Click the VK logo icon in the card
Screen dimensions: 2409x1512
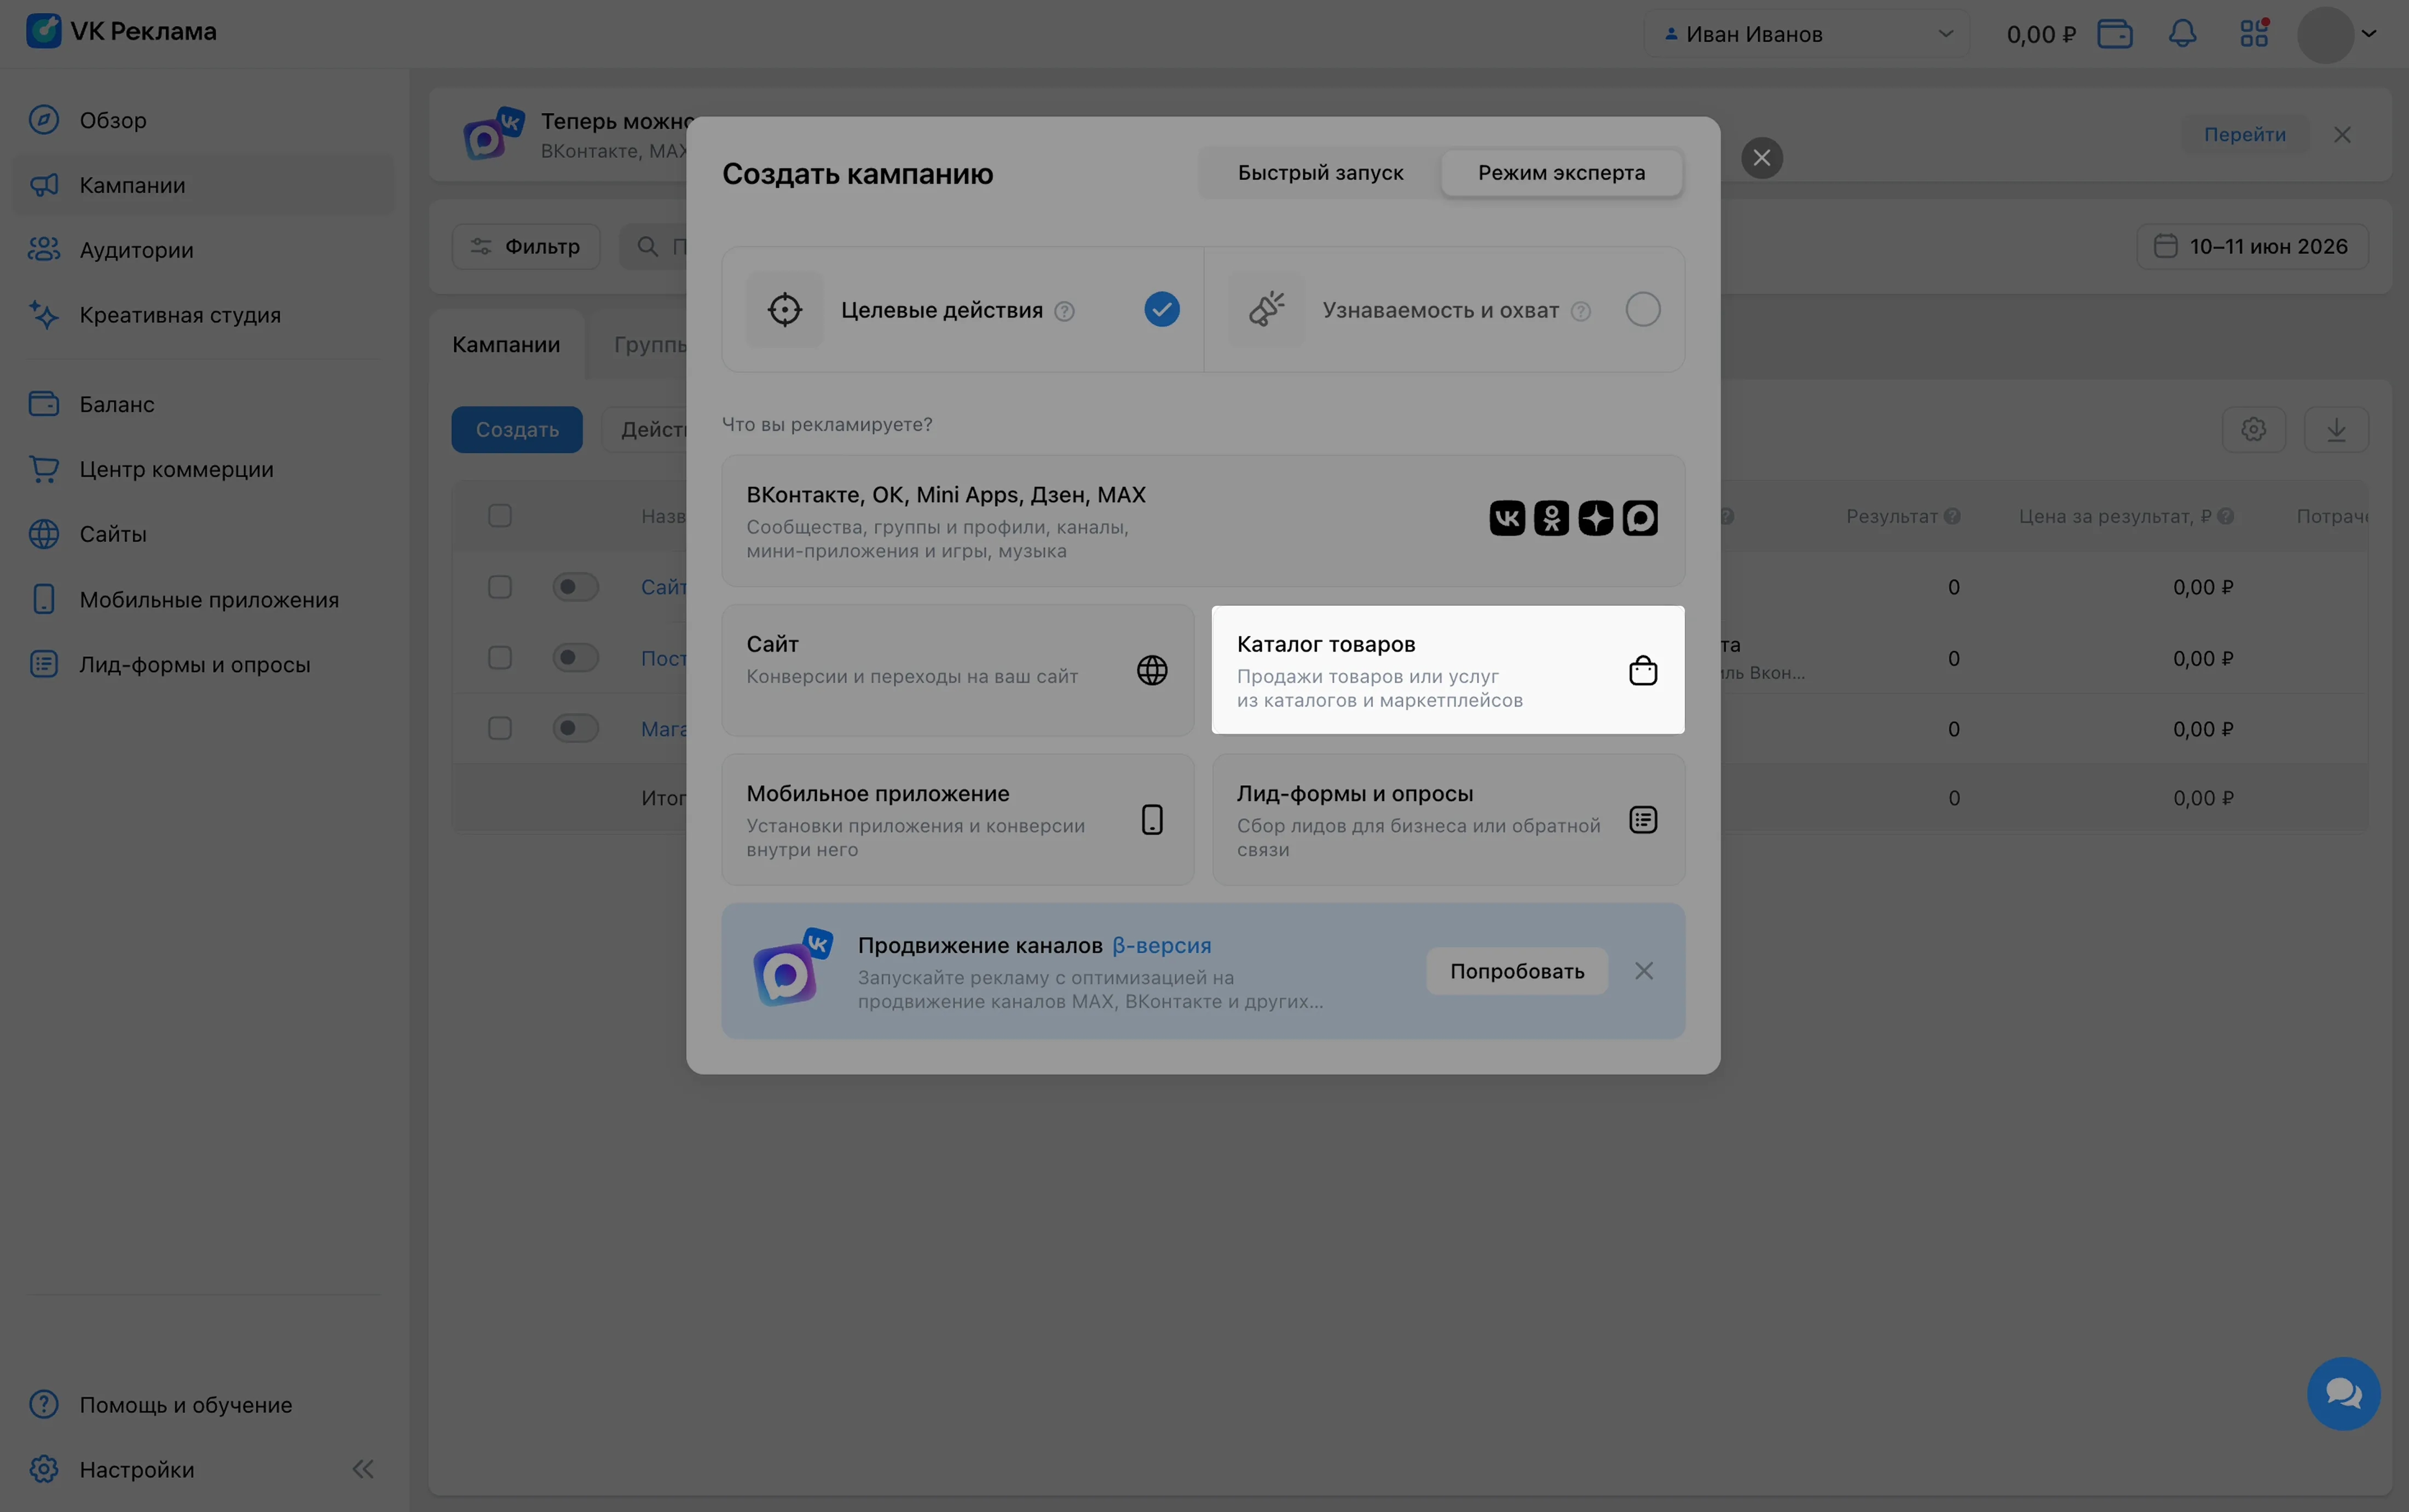(x=1506, y=518)
